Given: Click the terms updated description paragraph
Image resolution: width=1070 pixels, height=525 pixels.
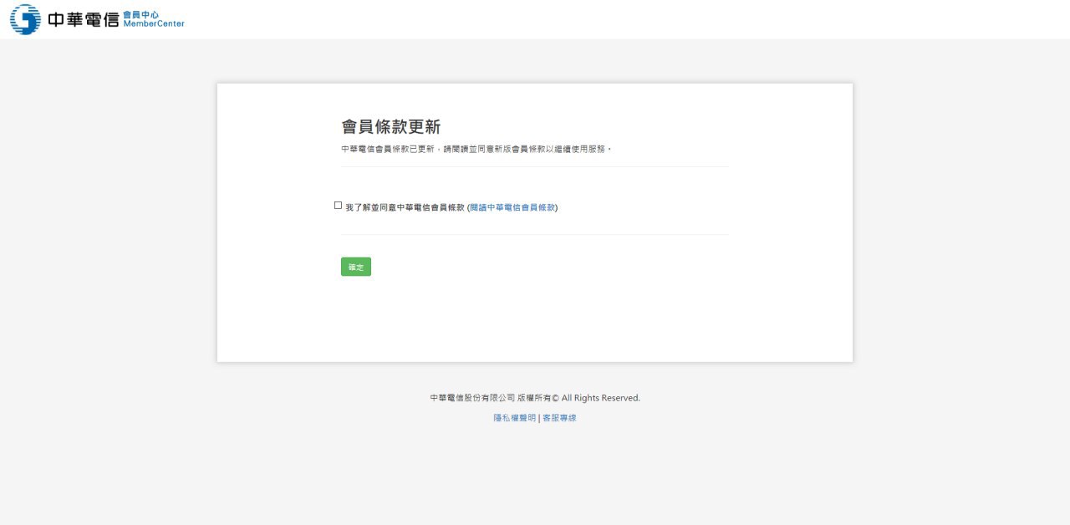Looking at the screenshot, I should click(476, 149).
